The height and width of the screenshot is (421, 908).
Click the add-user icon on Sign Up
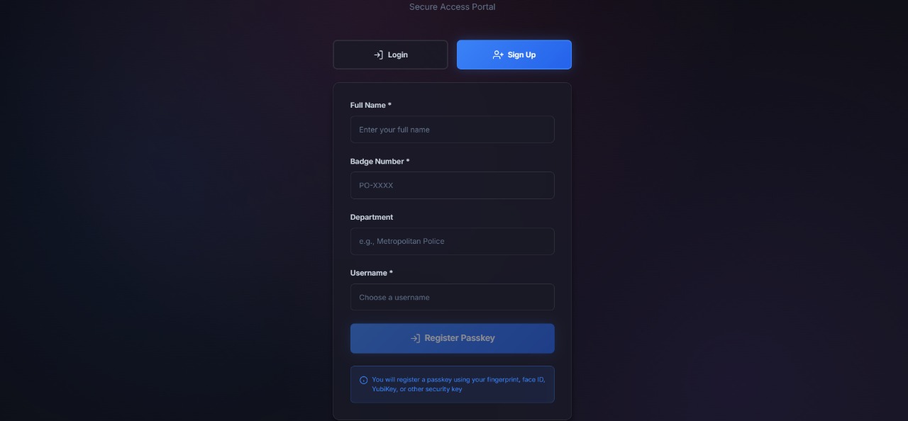498,55
